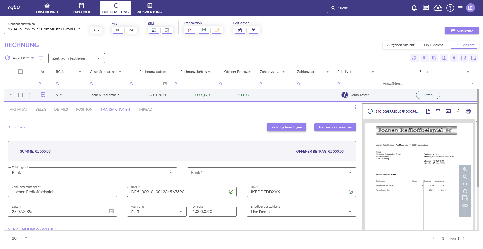The height and width of the screenshot is (249, 483).
Task: Click the Zahlung hinzufügen button
Action: tap(287, 127)
